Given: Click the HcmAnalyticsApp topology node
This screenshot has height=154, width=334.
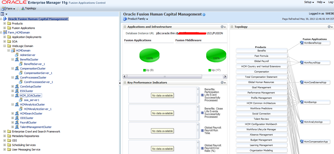Looking at the screenshot, I should click(x=315, y=122).
